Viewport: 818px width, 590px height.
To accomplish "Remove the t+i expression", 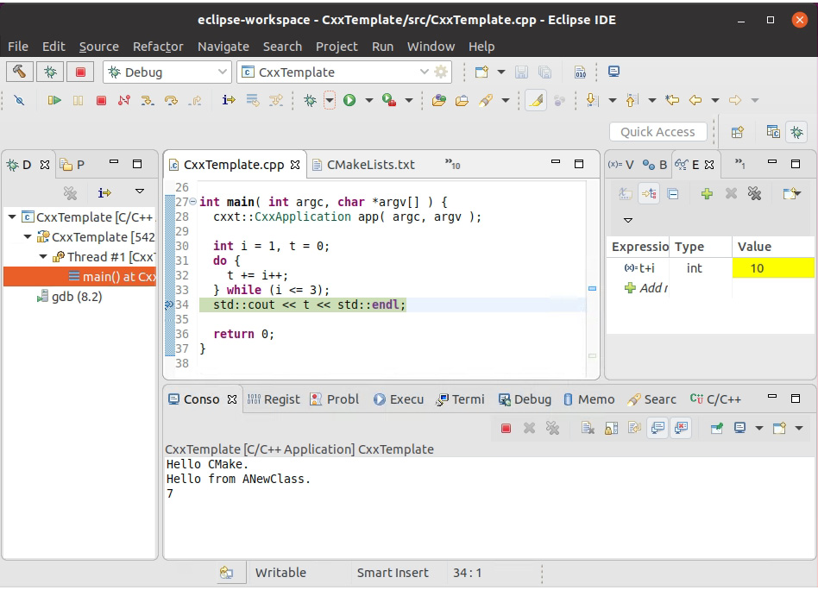I will point(731,194).
